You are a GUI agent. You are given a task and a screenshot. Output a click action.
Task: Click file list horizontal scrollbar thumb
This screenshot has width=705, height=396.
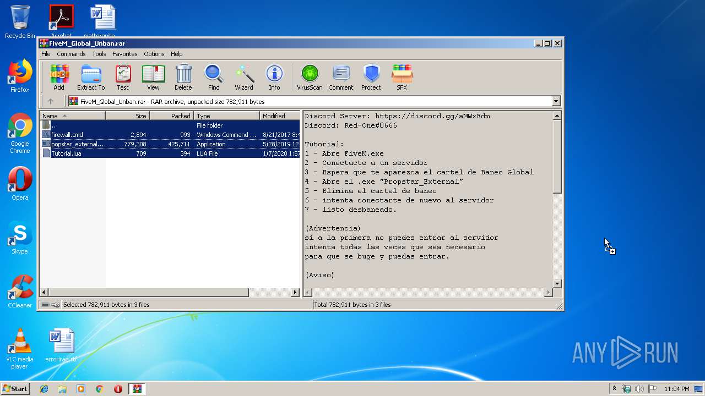(149, 293)
